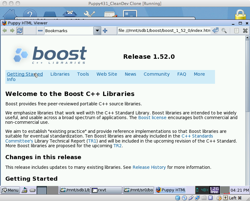This screenshot has height=201, width=250.
Task: Follow the Release History link
Action: pos(149,167)
